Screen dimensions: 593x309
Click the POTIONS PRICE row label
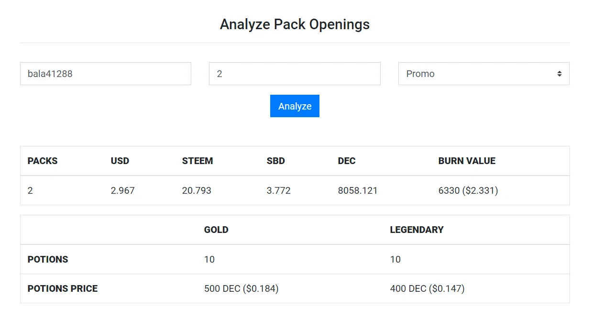click(x=63, y=288)
